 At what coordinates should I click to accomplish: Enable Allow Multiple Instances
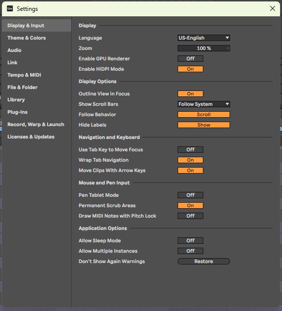[190, 251]
